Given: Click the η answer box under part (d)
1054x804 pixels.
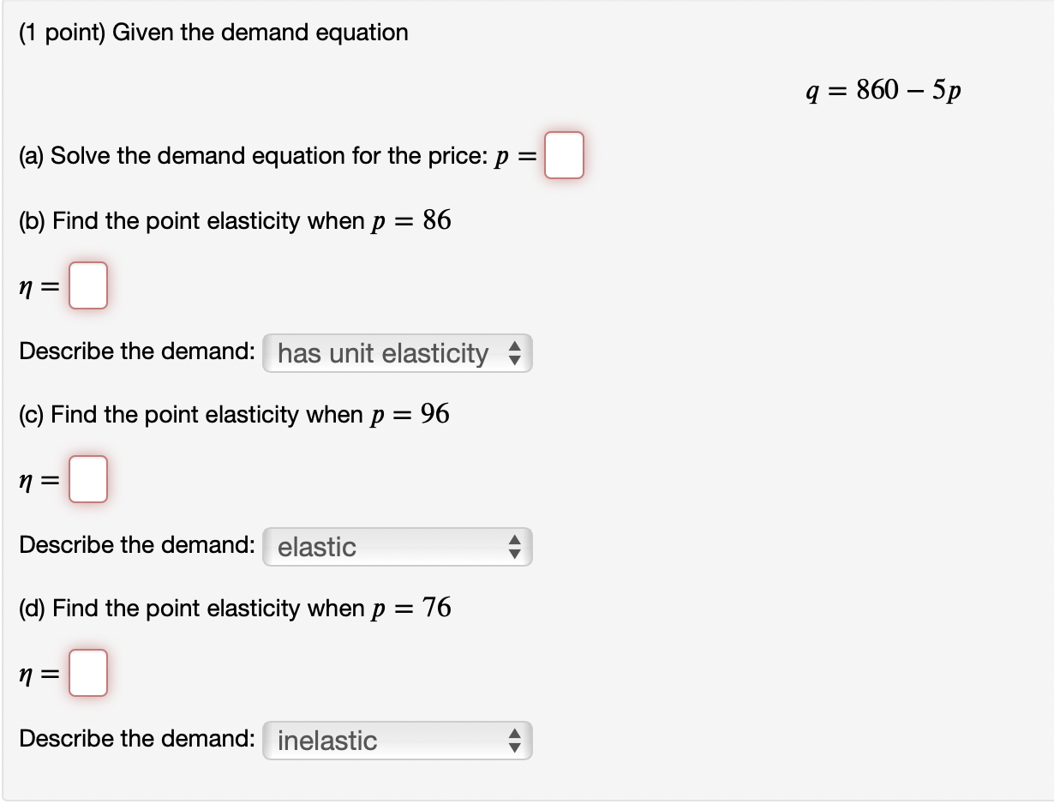Looking at the screenshot, I should [x=88, y=674].
